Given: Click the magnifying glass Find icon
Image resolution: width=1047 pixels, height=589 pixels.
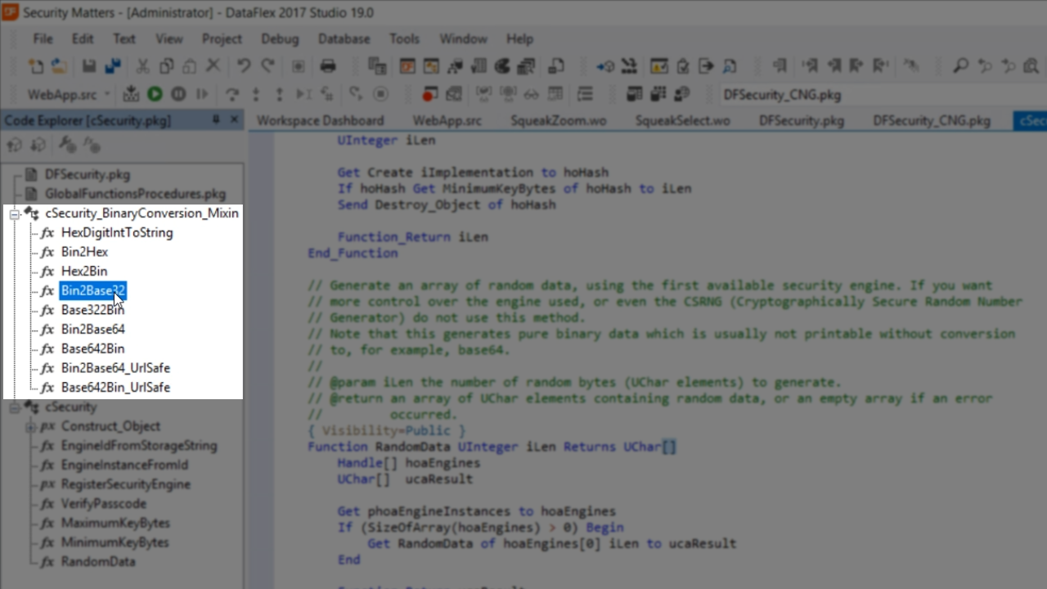Looking at the screenshot, I should click(x=961, y=66).
